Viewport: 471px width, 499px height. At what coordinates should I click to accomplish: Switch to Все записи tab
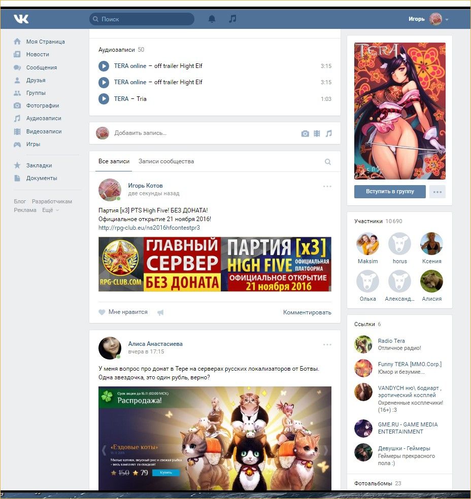[x=114, y=161]
